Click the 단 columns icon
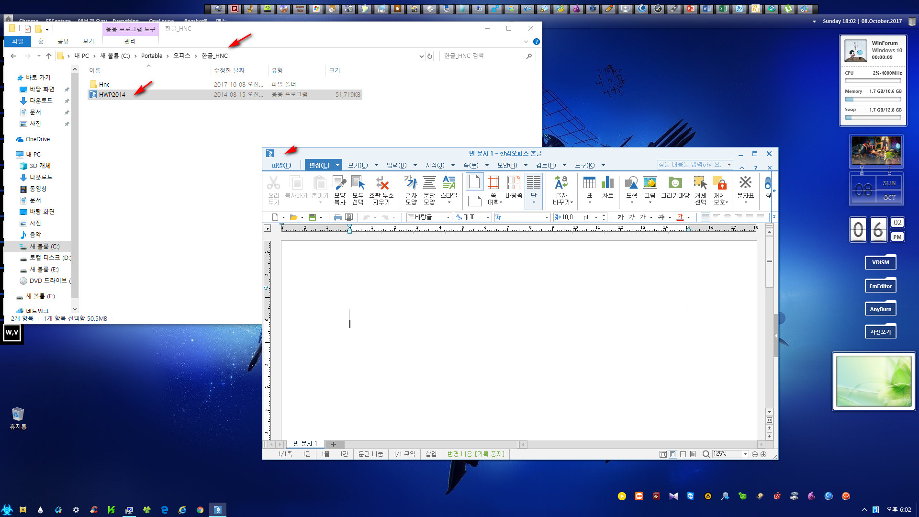 pos(534,190)
